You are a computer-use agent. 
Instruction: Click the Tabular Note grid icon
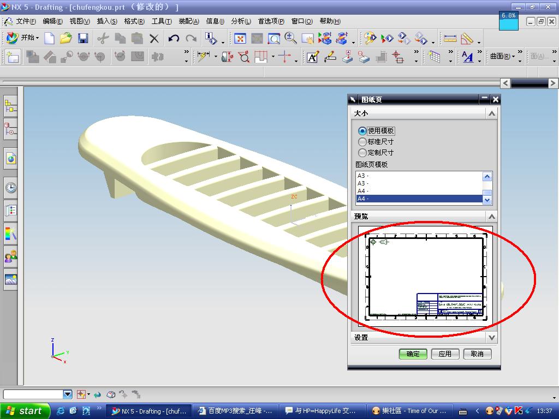coord(434,57)
